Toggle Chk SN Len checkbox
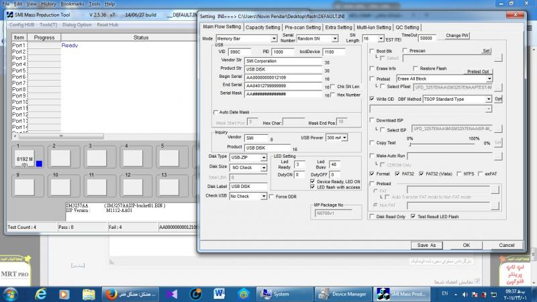537x302 pixels. click(332, 87)
